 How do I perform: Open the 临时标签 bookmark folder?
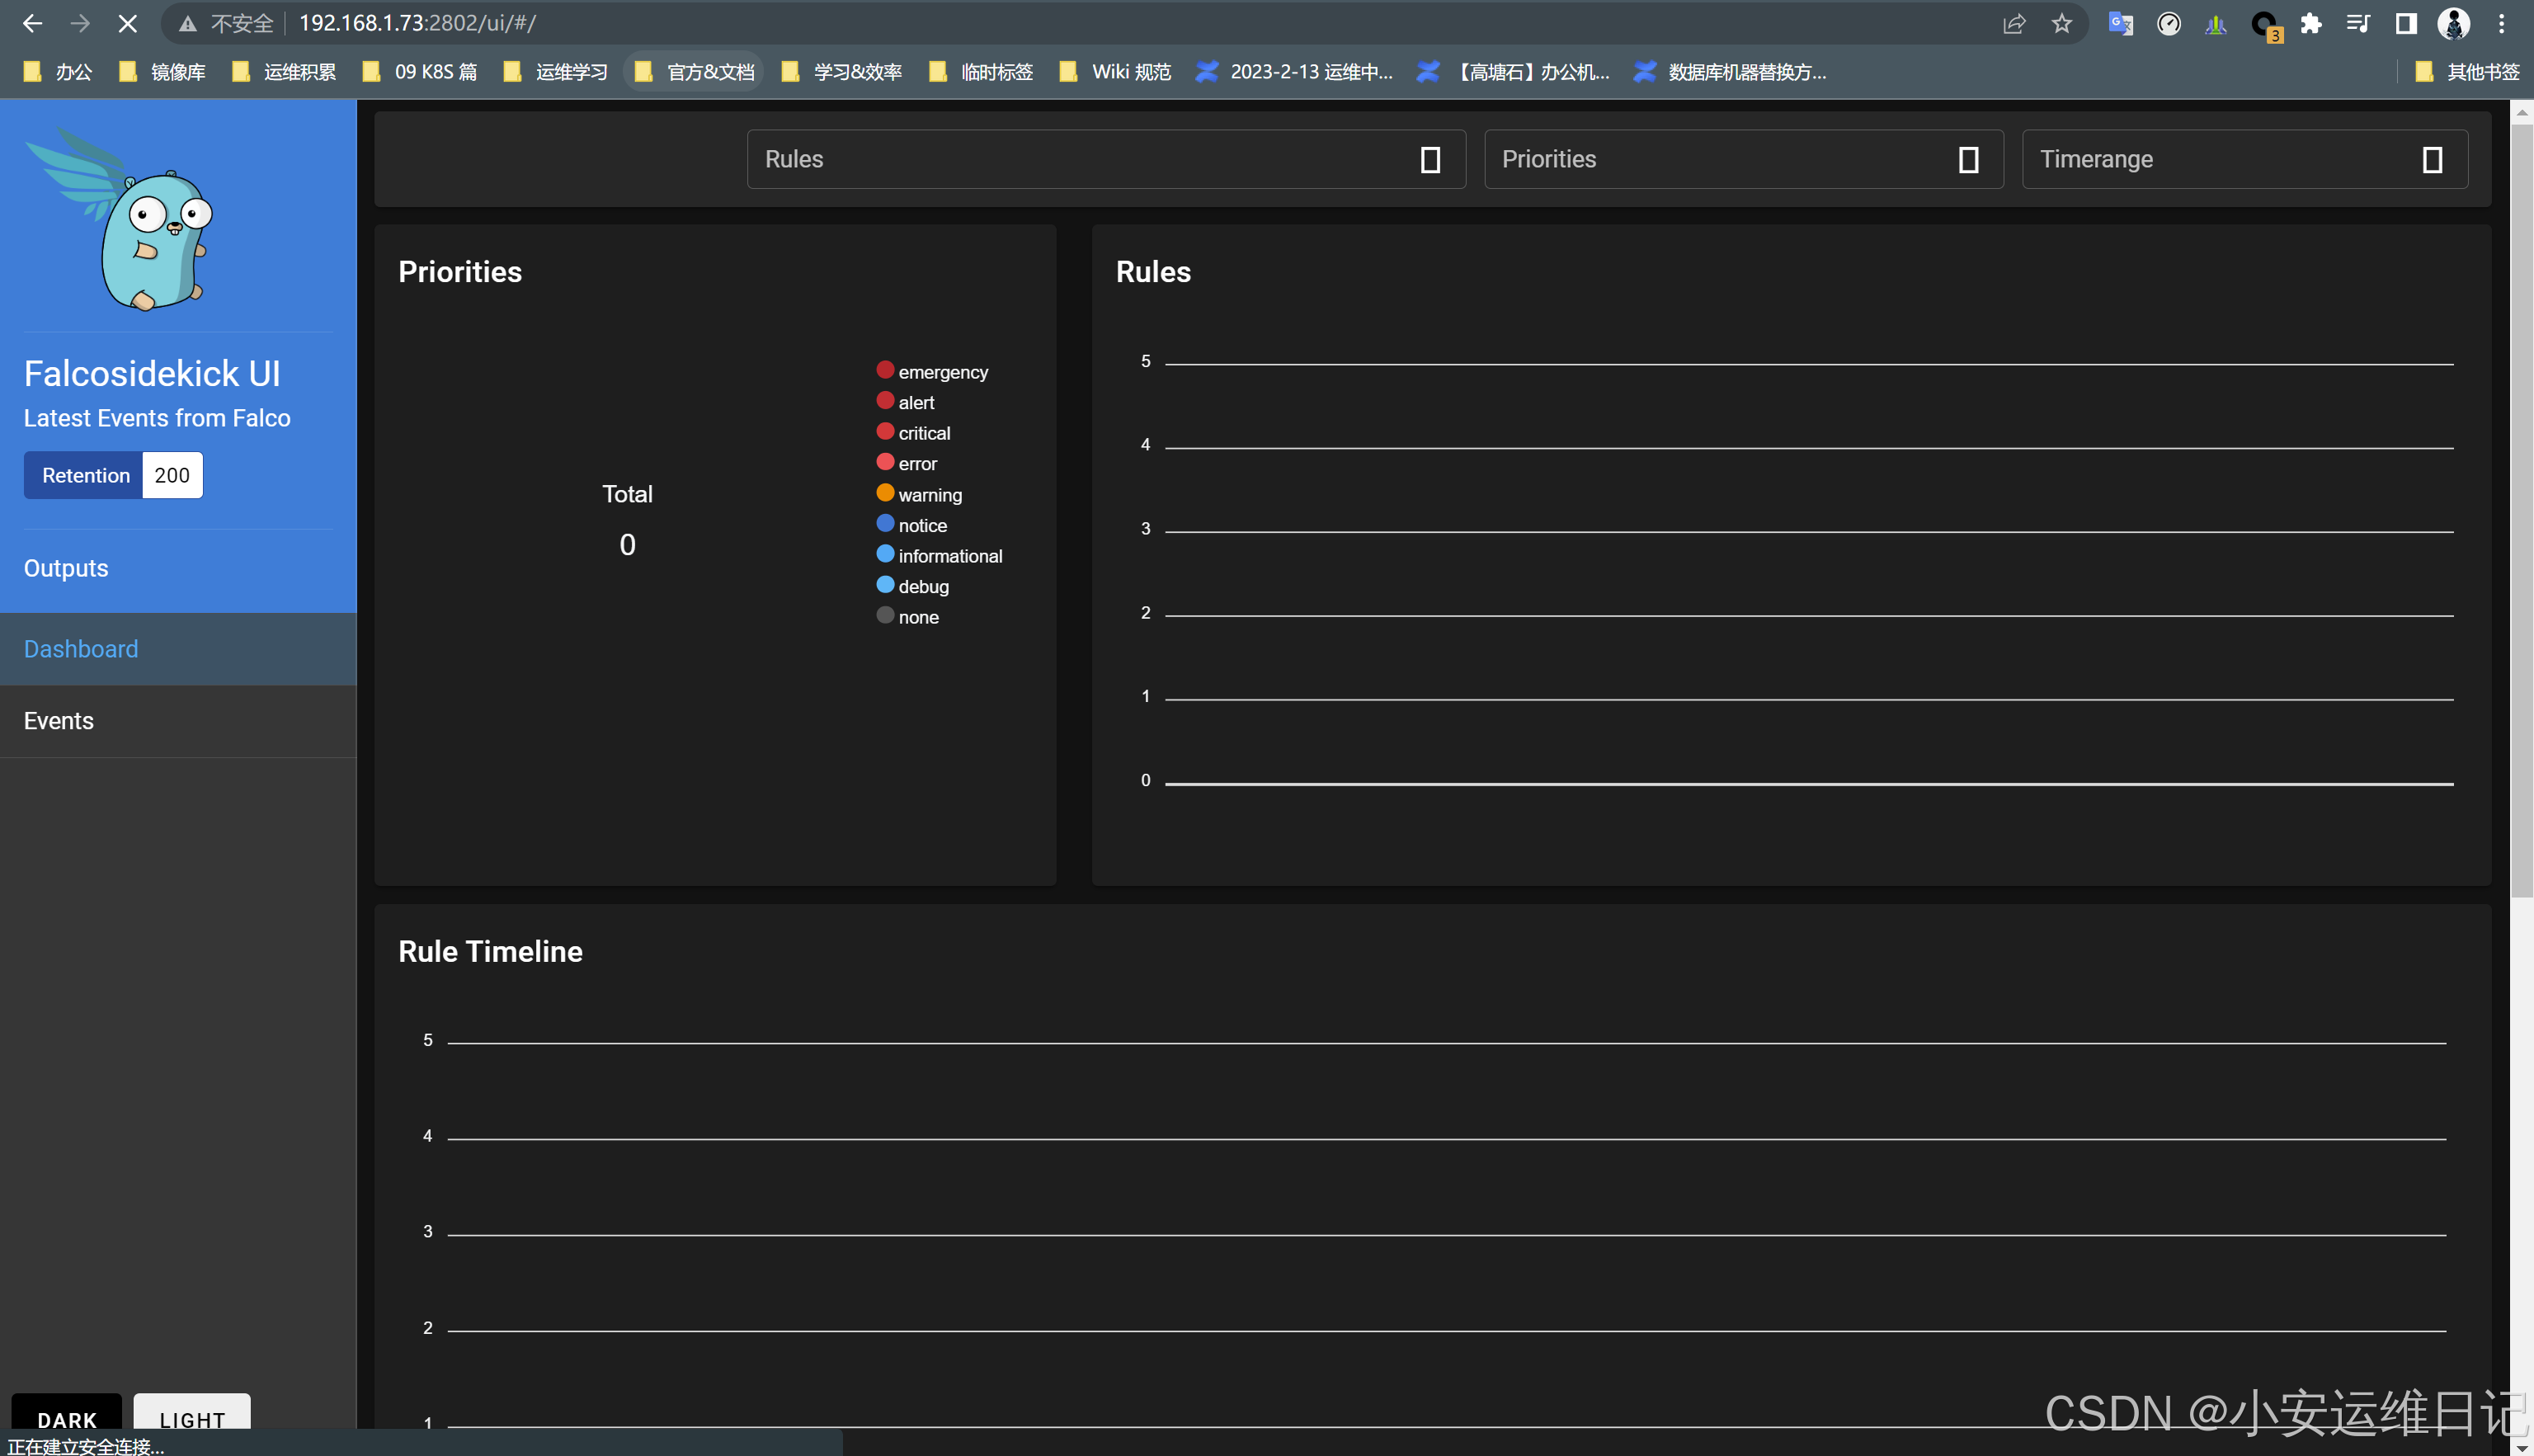[x=982, y=72]
